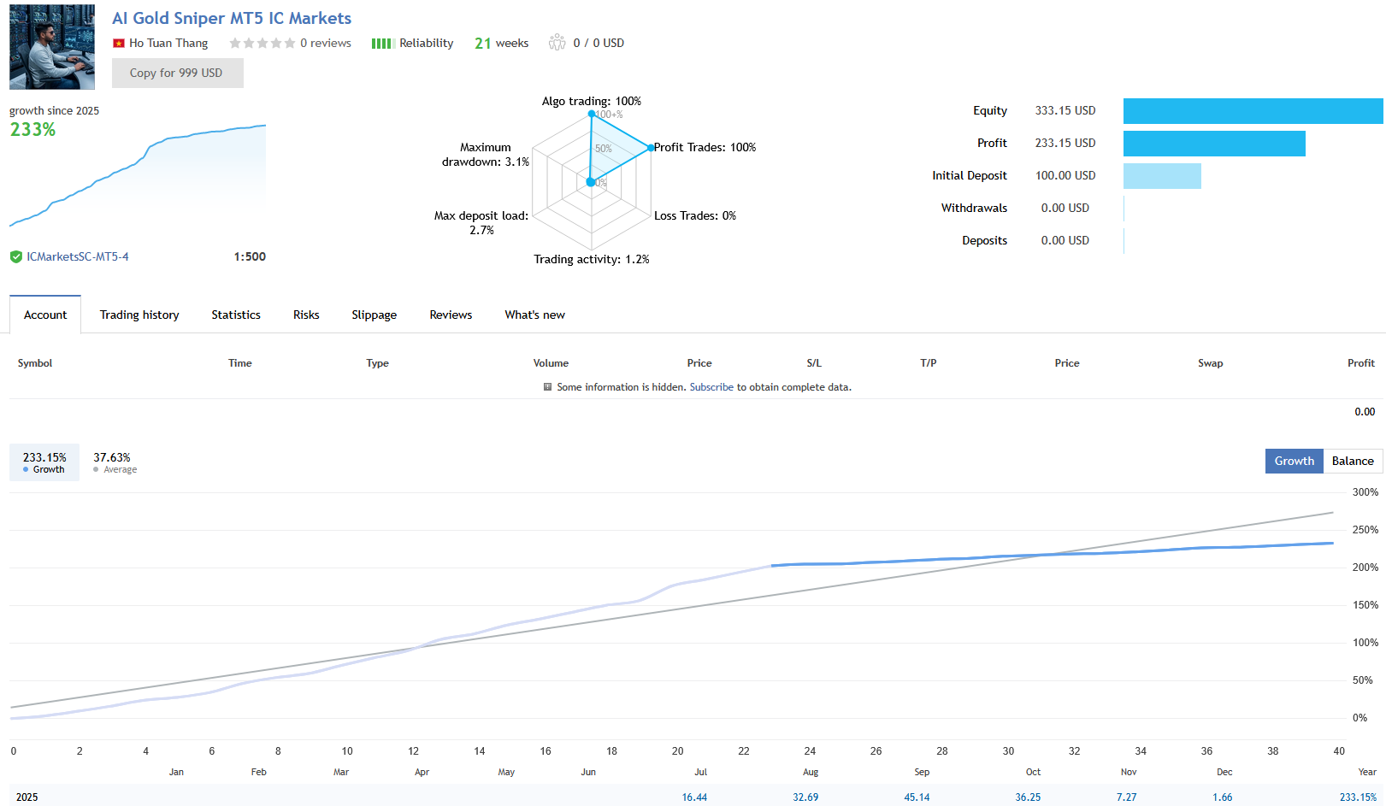Switch chart to Balance view

(x=1353, y=461)
